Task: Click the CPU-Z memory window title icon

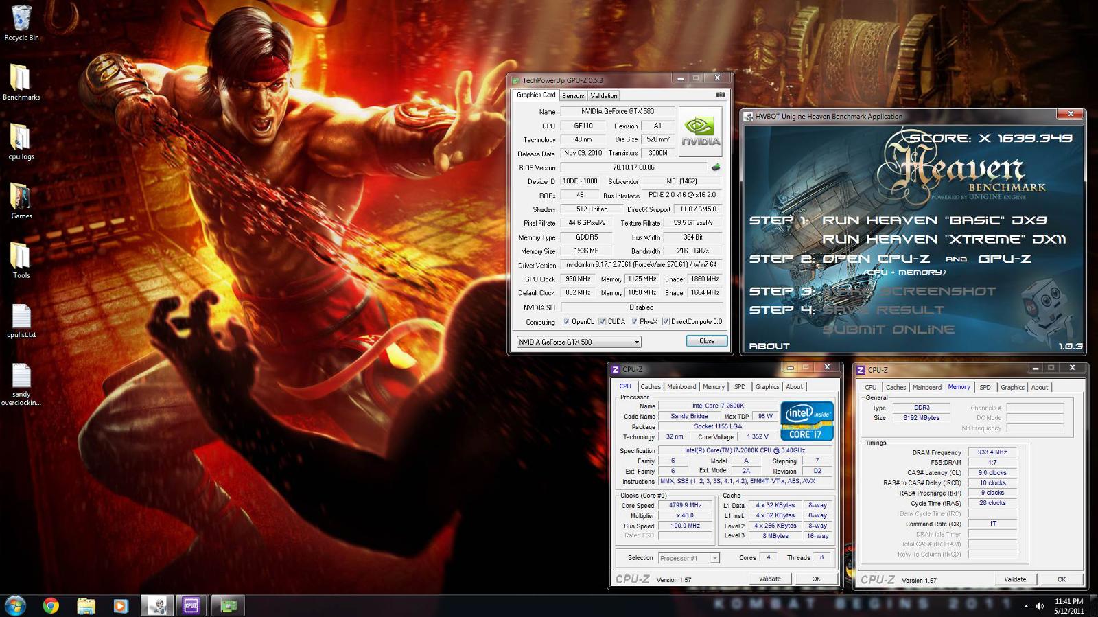Action: tap(861, 369)
